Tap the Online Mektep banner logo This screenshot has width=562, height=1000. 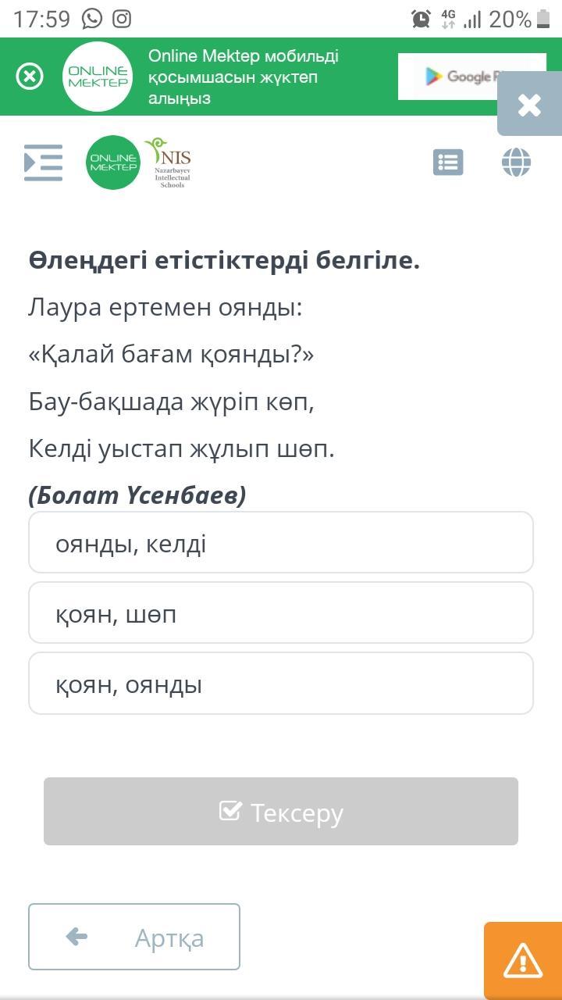pyautogui.click(x=98, y=77)
